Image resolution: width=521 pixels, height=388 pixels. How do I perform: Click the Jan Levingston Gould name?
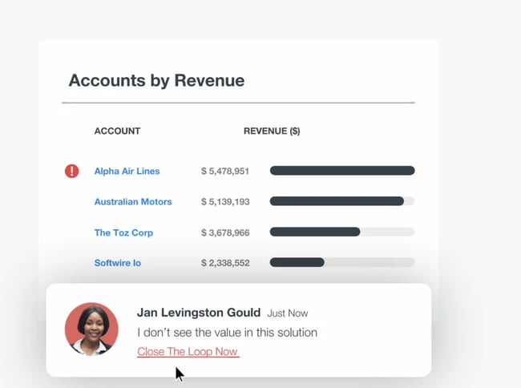tap(198, 313)
